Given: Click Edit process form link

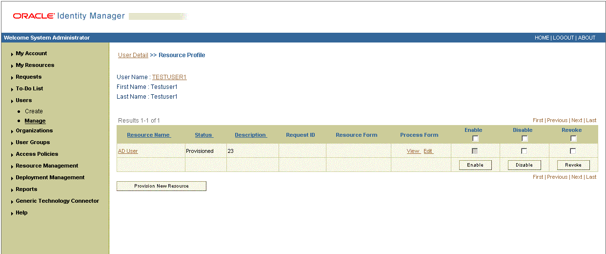Looking at the screenshot, I should coord(428,151).
